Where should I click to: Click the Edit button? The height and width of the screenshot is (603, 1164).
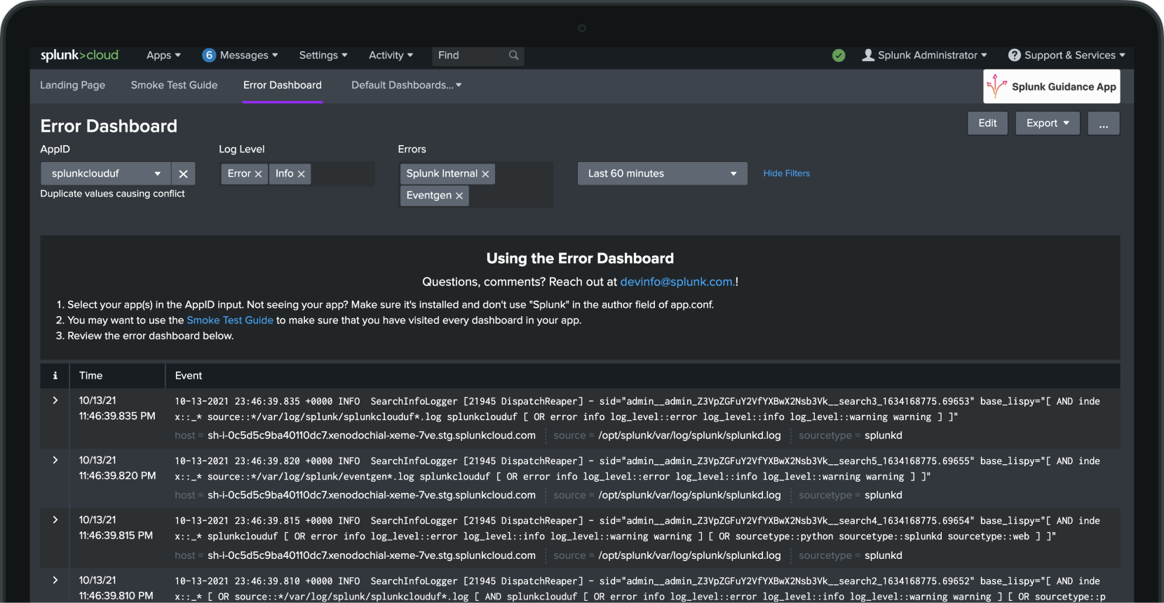[987, 123]
